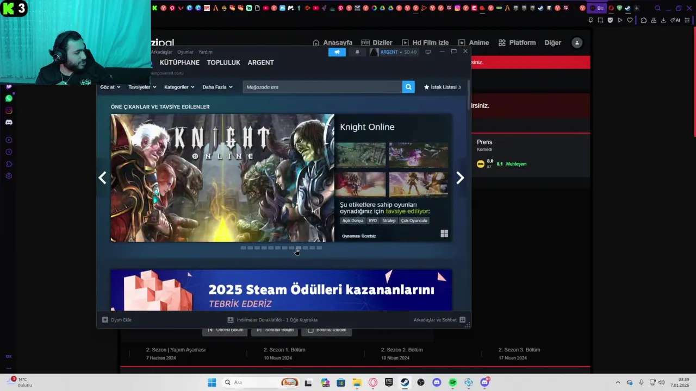This screenshot has width=696, height=391.
Task: Select the first carousel page indicator
Action: (243, 248)
